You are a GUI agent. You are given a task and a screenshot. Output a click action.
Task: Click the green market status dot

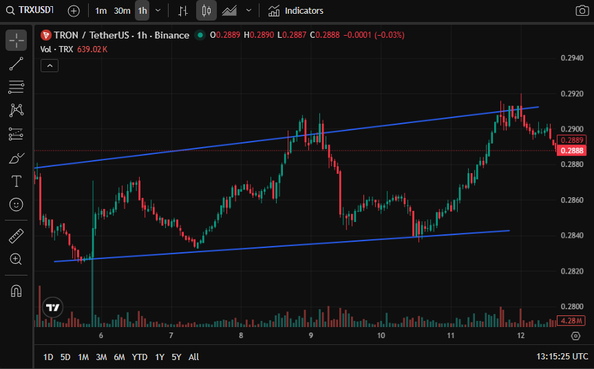(x=200, y=35)
